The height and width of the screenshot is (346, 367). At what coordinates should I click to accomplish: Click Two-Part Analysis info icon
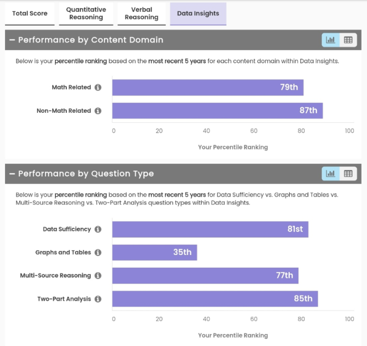(x=98, y=299)
